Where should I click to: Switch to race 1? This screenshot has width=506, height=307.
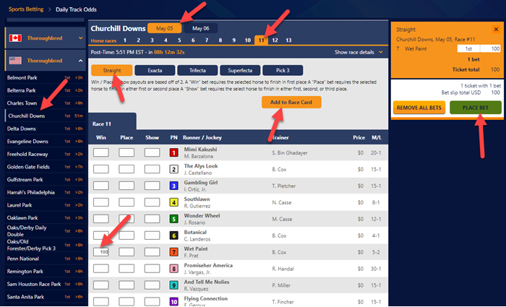click(x=125, y=40)
